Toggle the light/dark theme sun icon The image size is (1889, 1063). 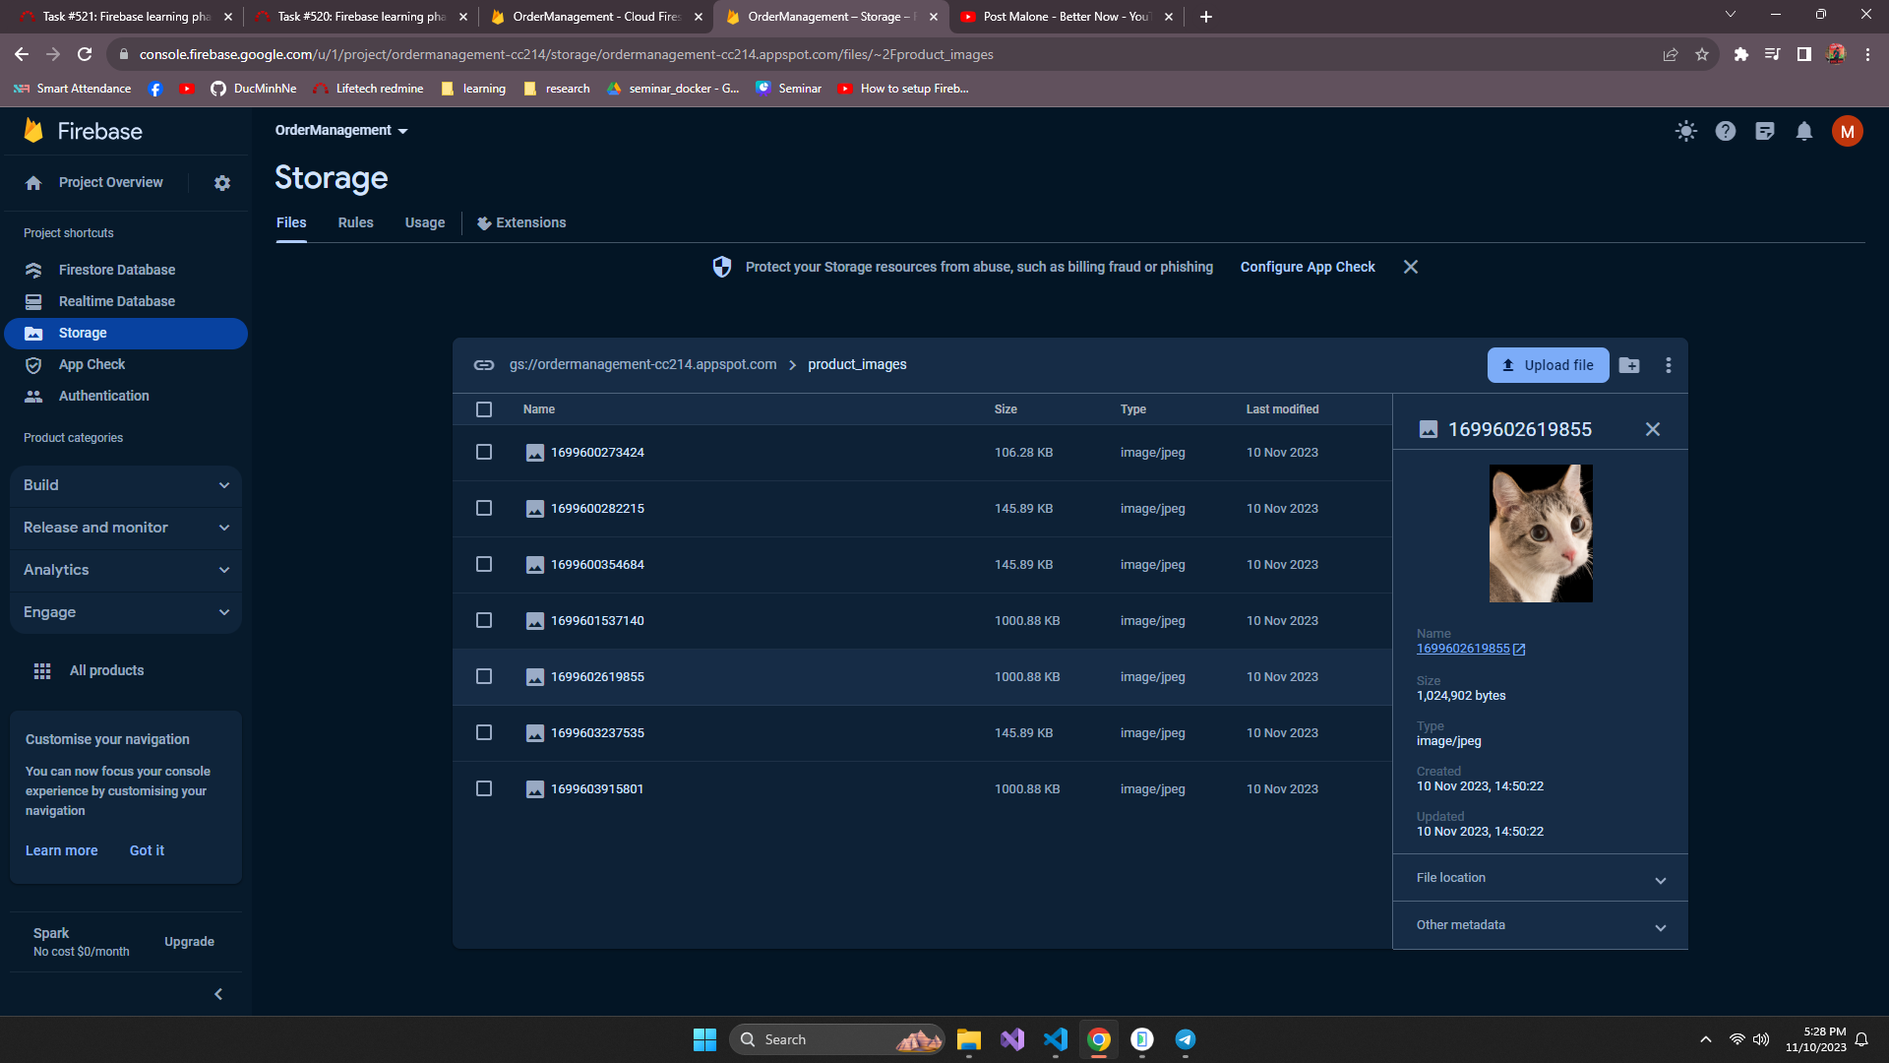(x=1685, y=131)
